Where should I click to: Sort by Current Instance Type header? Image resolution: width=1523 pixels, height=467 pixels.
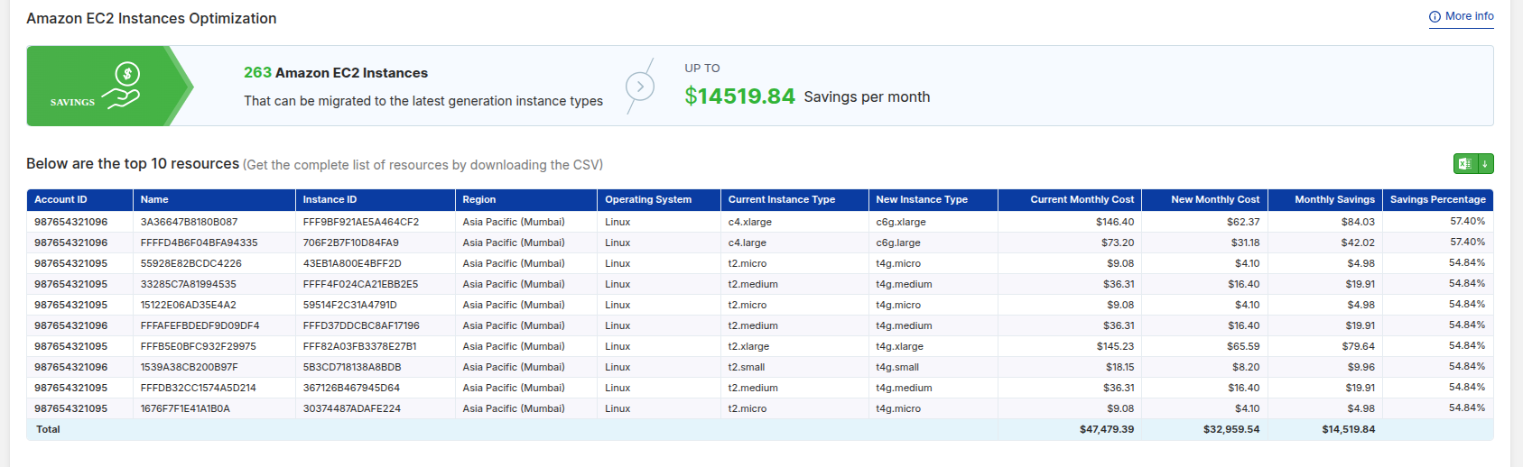pos(782,200)
